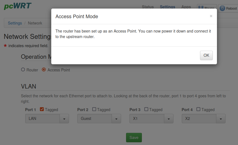Image resolution: width=238 pixels, height=145 pixels.
Task: Click the Reboot power icon
Action: (222, 9)
